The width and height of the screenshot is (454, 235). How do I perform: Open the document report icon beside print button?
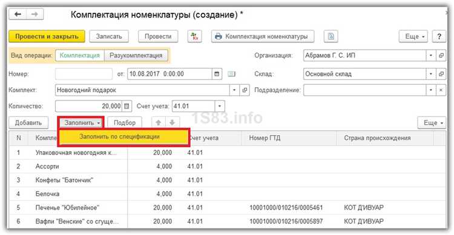coord(331,36)
